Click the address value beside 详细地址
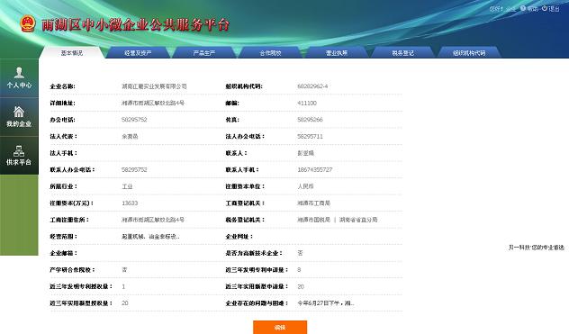 pyautogui.click(x=153, y=103)
